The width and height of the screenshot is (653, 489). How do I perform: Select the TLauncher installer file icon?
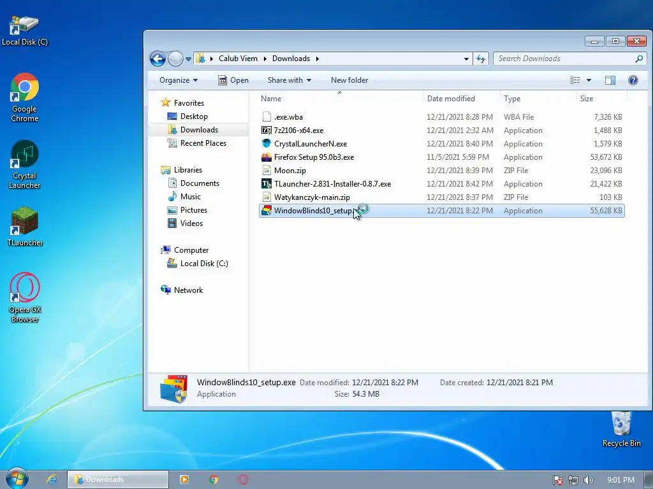click(x=266, y=183)
